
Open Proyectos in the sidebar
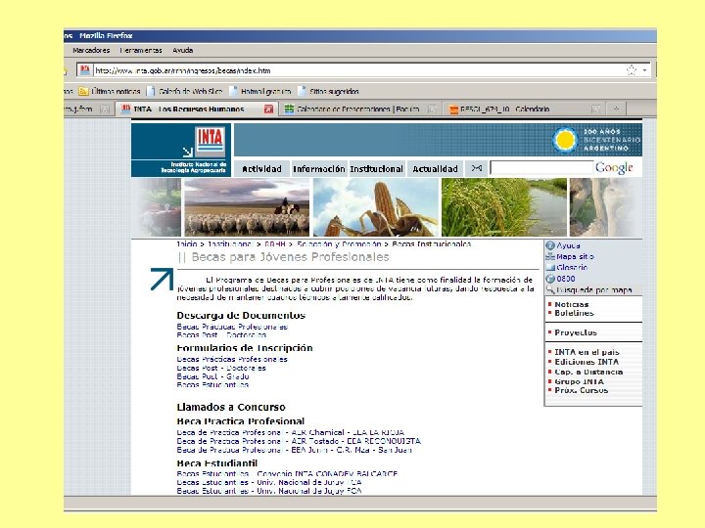pos(576,332)
